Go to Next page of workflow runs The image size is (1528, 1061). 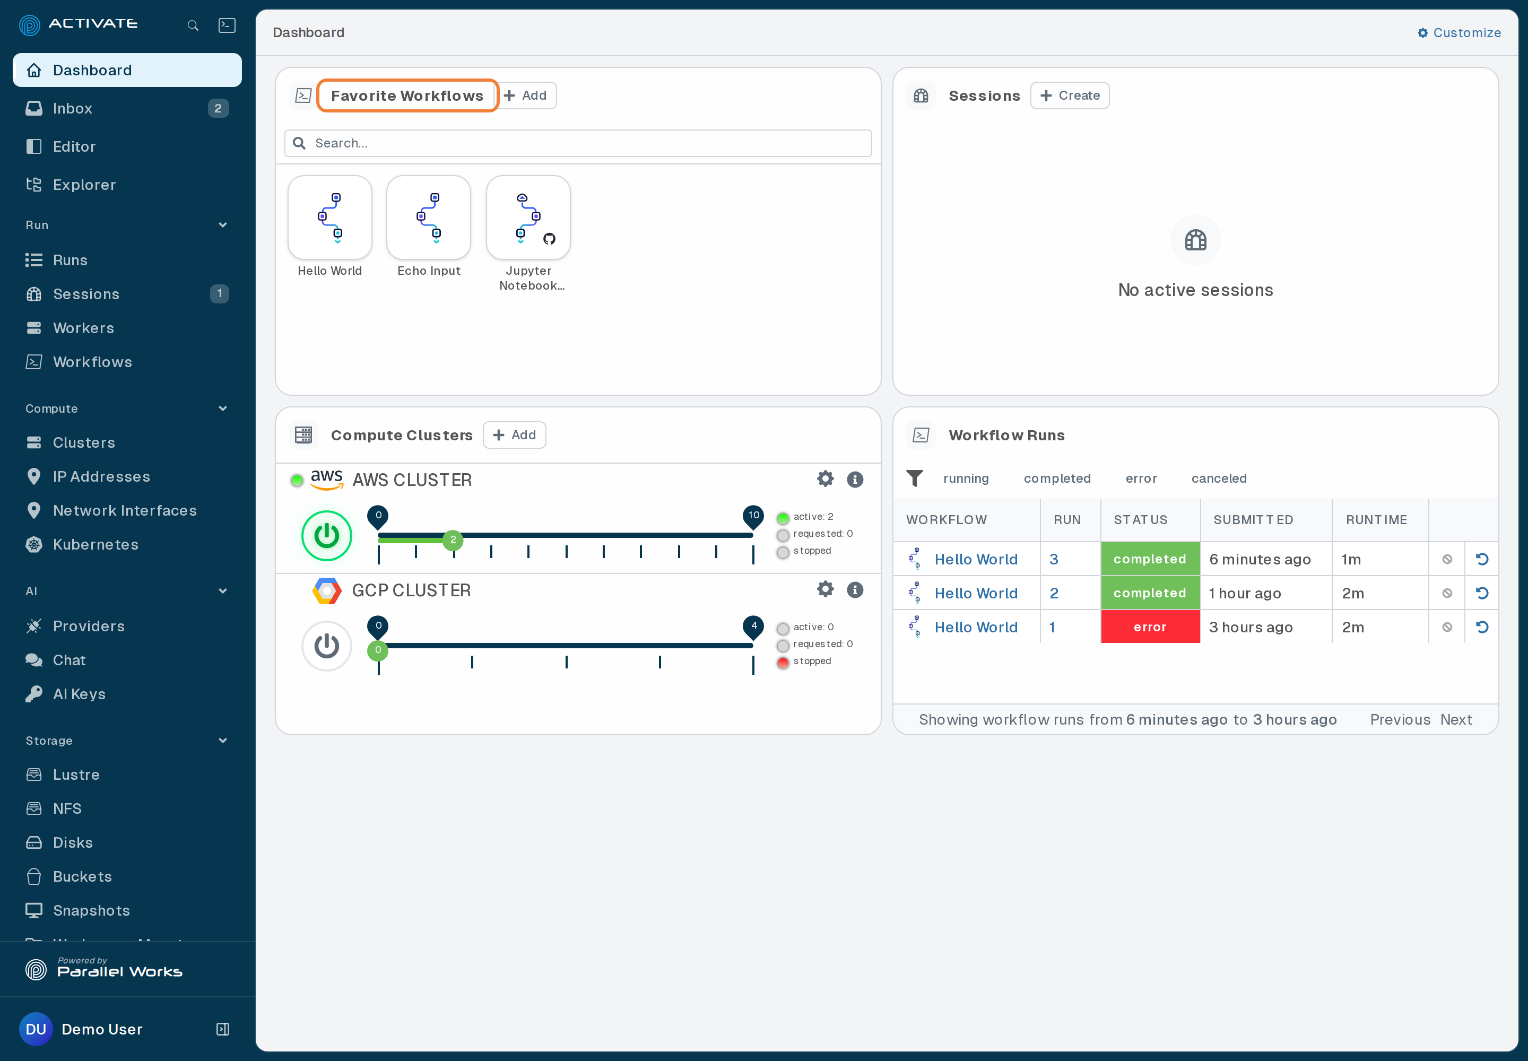tap(1456, 719)
